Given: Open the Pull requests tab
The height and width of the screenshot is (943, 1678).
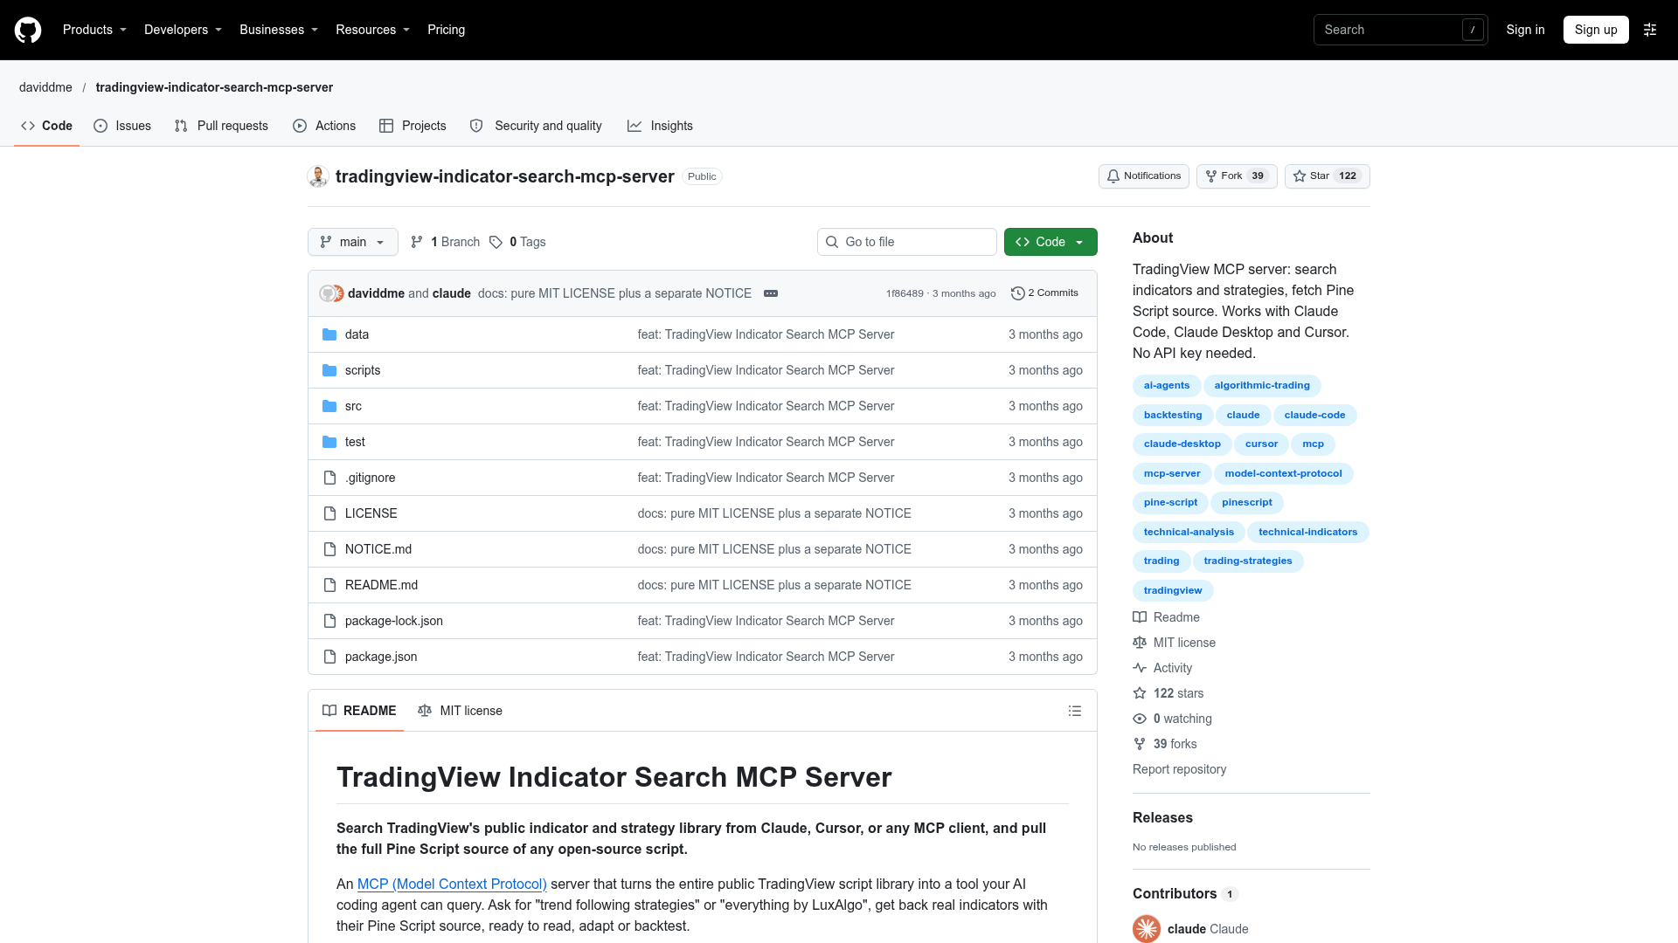Looking at the screenshot, I should [221, 126].
